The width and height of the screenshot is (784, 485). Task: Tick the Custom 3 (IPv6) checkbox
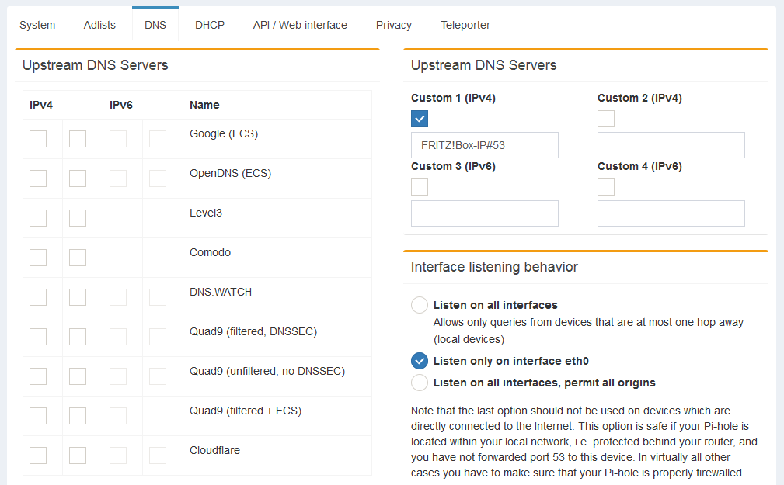(x=420, y=187)
